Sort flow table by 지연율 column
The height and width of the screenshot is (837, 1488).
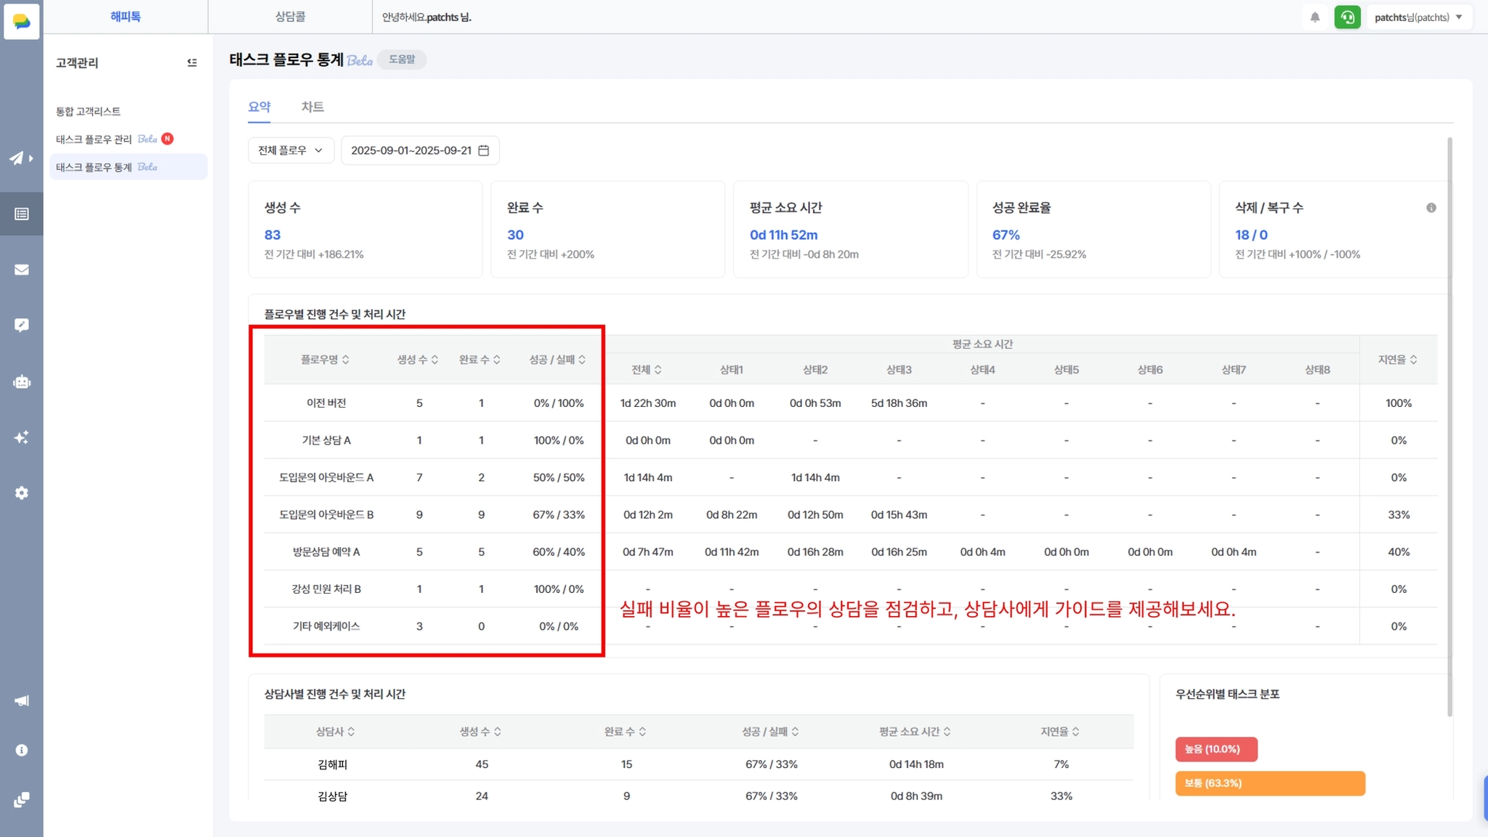coord(1398,360)
